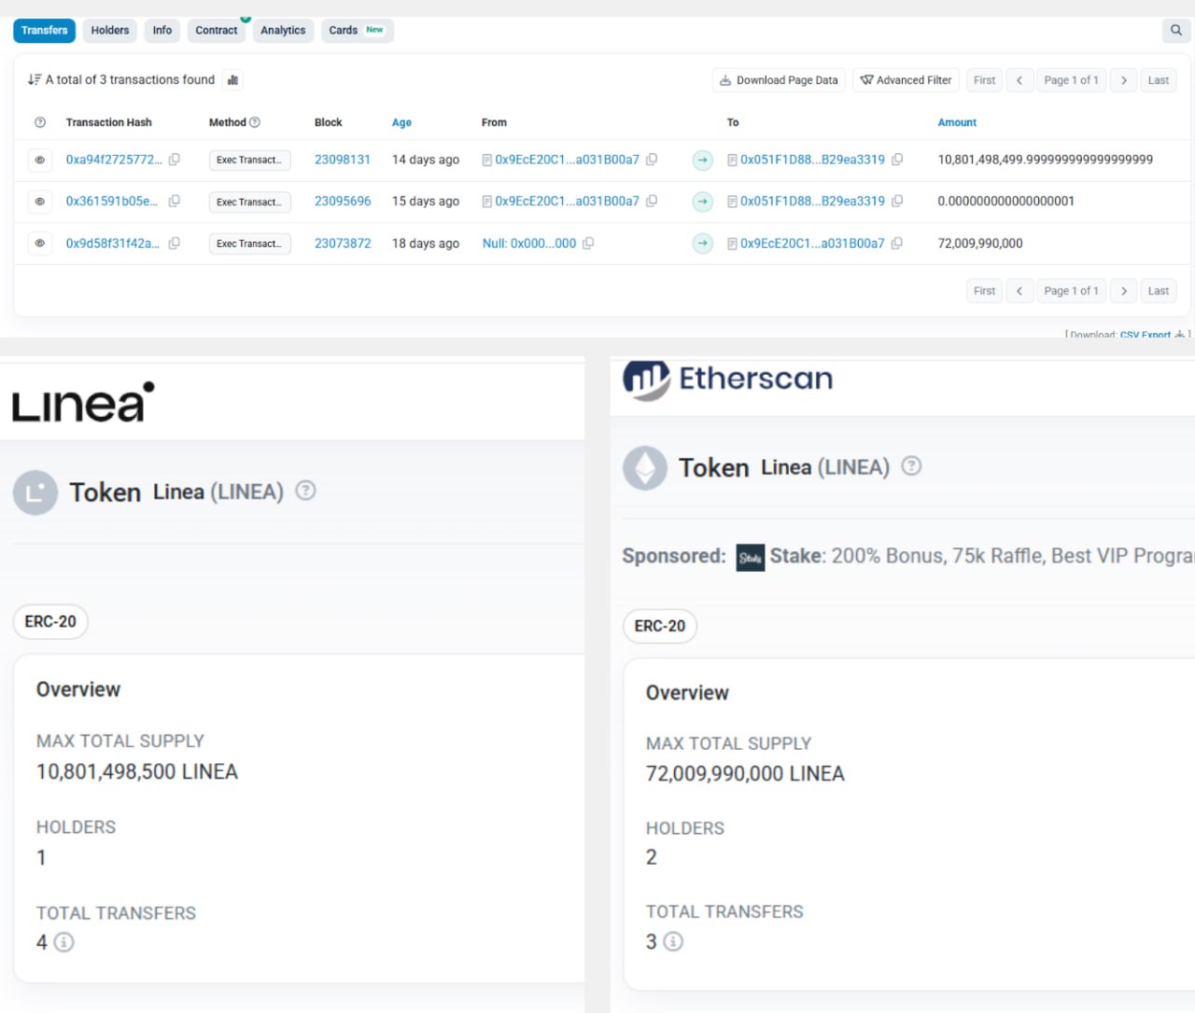The height and width of the screenshot is (1013, 1195).
Task: Copy To address in block 23095696 row
Action: coord(897,201)
